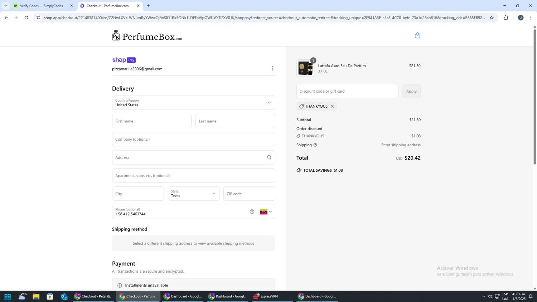
Task: Click the browser address bar URL
Action: pyautogui.click(x=264, y=18)
